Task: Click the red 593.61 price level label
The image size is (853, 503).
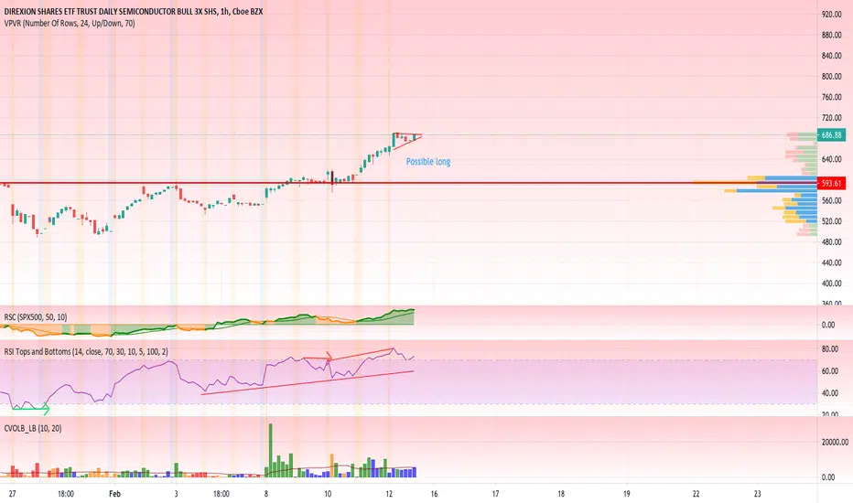Action: [831, 183]
